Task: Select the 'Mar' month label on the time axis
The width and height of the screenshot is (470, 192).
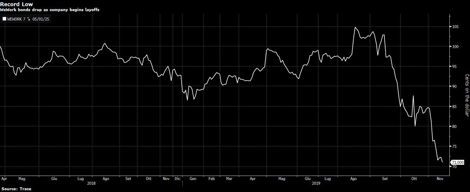Action: click(229, 178)
